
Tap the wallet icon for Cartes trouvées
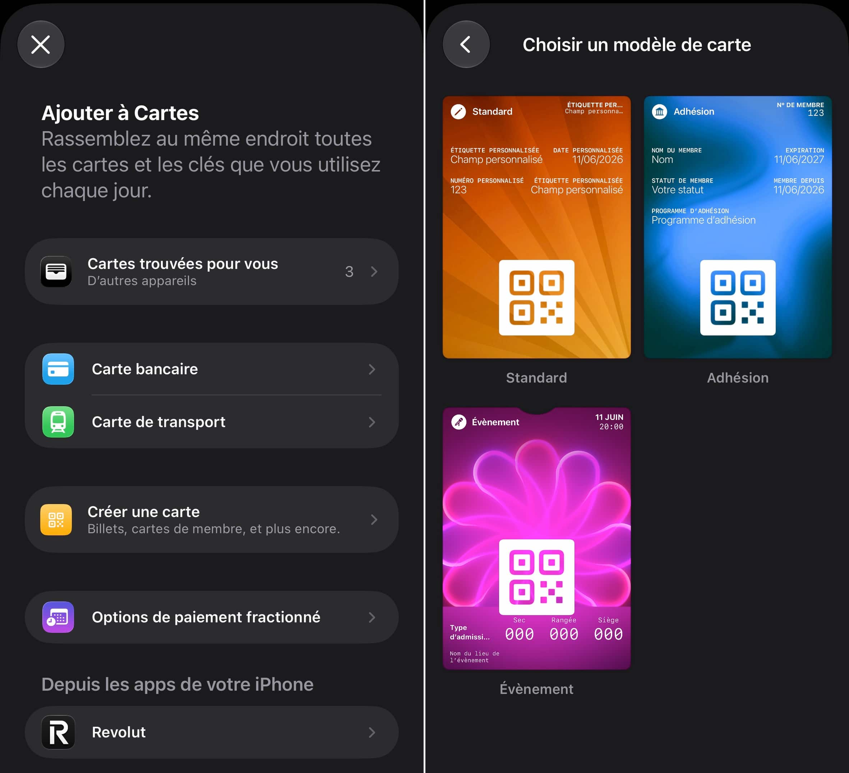56,271
